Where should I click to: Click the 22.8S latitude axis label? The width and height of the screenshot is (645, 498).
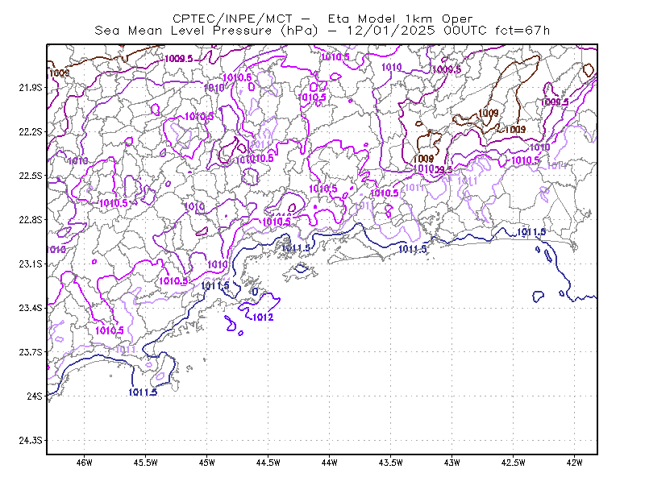click(x=31, y=220)
